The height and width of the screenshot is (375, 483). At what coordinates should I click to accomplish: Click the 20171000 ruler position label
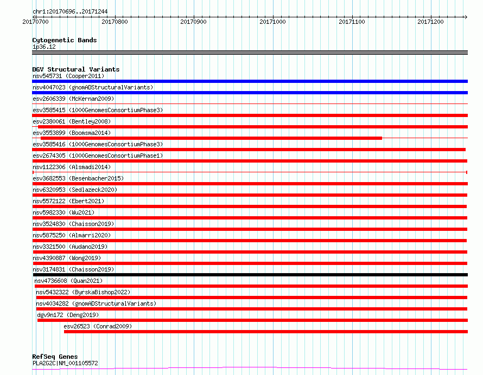click(272, 22)
